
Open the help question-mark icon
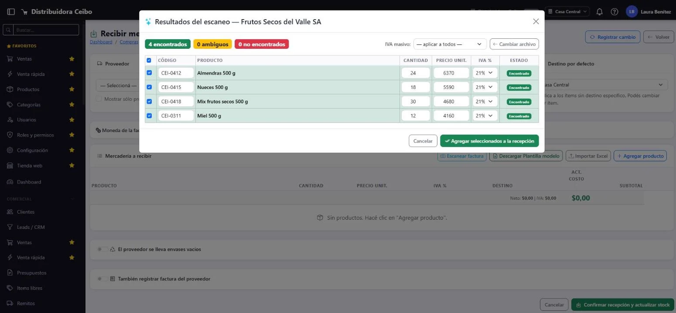point(615,12)
